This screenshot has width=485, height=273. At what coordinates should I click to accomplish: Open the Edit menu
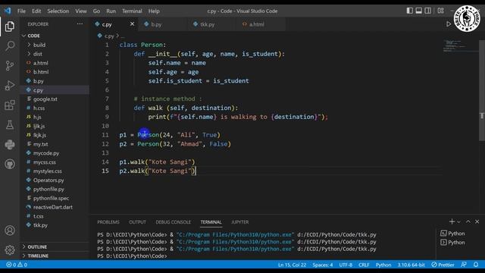[x=36, y=11]
